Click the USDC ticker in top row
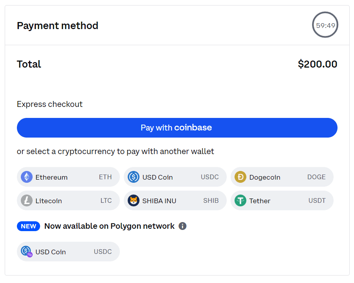354x283 pixels. click(210, 177)
